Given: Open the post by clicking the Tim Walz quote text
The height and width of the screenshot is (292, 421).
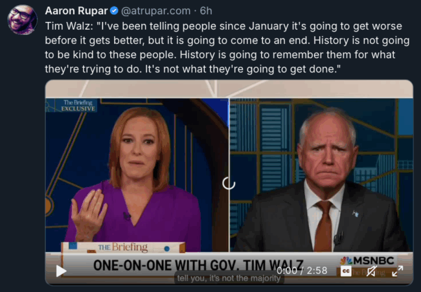Looking at the screenshot, I should pyautogui.click(x=227, y=47).
